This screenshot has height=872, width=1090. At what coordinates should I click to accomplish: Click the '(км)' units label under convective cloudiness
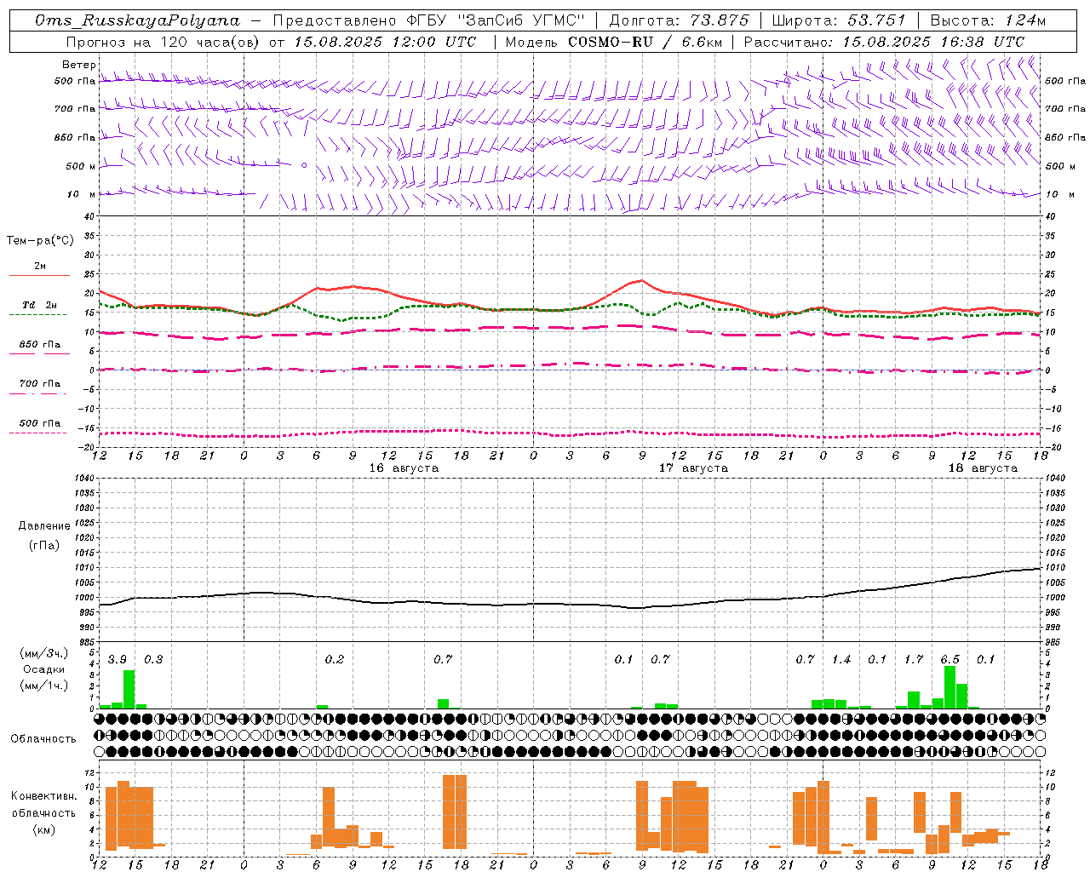point(44,829)
